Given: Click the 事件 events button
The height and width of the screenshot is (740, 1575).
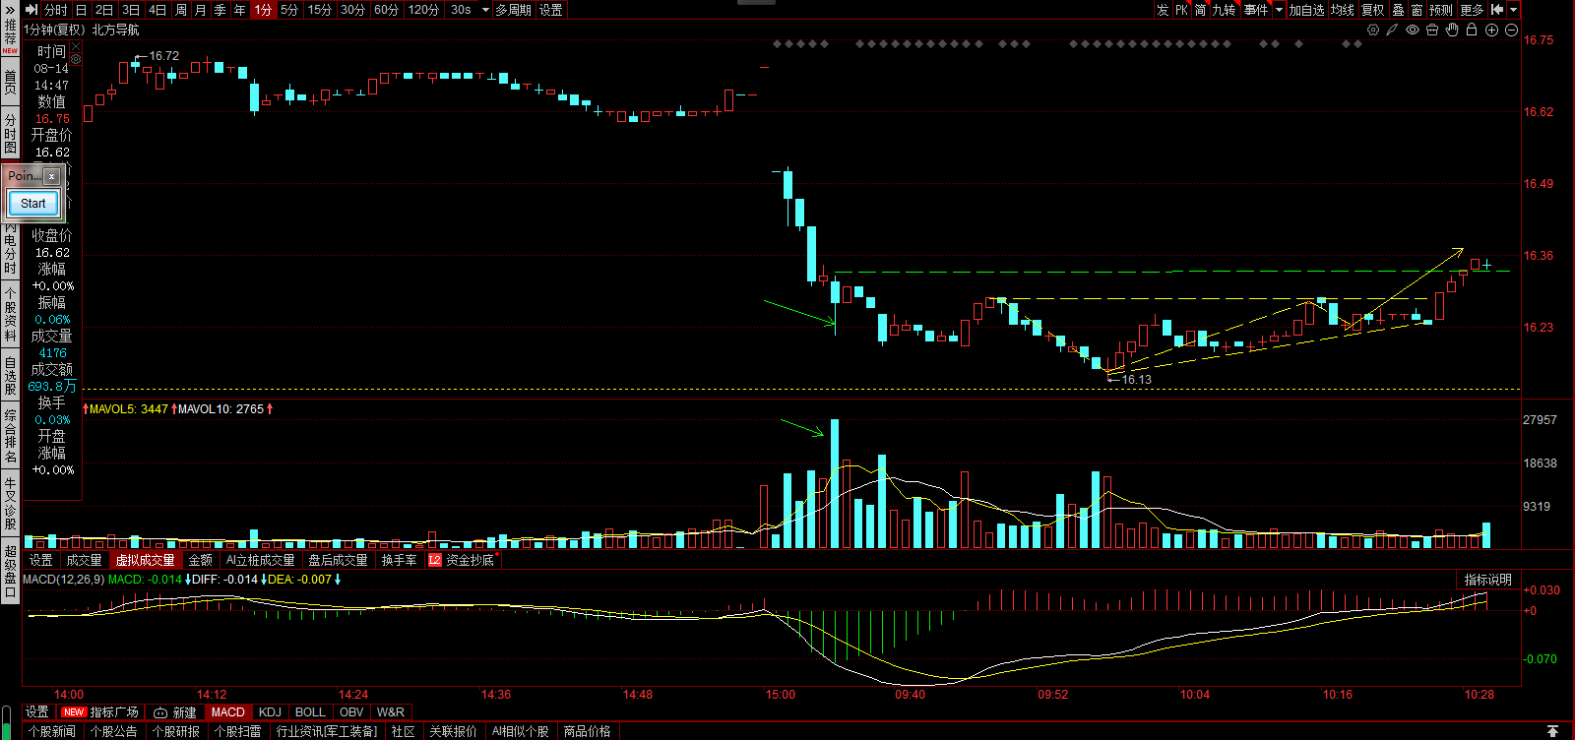Looking at the screenshot, I should pos(1256,10).
